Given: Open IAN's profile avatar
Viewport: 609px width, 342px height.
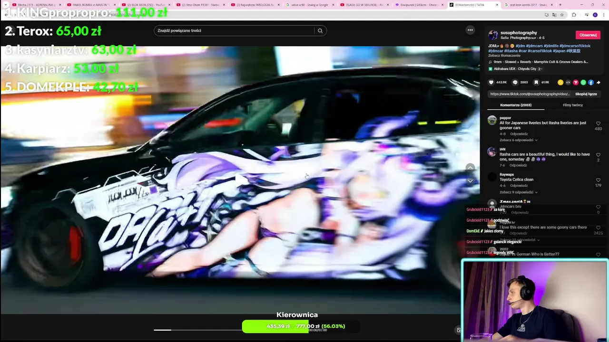Looking at the screenshot, I should click(492, 152).
